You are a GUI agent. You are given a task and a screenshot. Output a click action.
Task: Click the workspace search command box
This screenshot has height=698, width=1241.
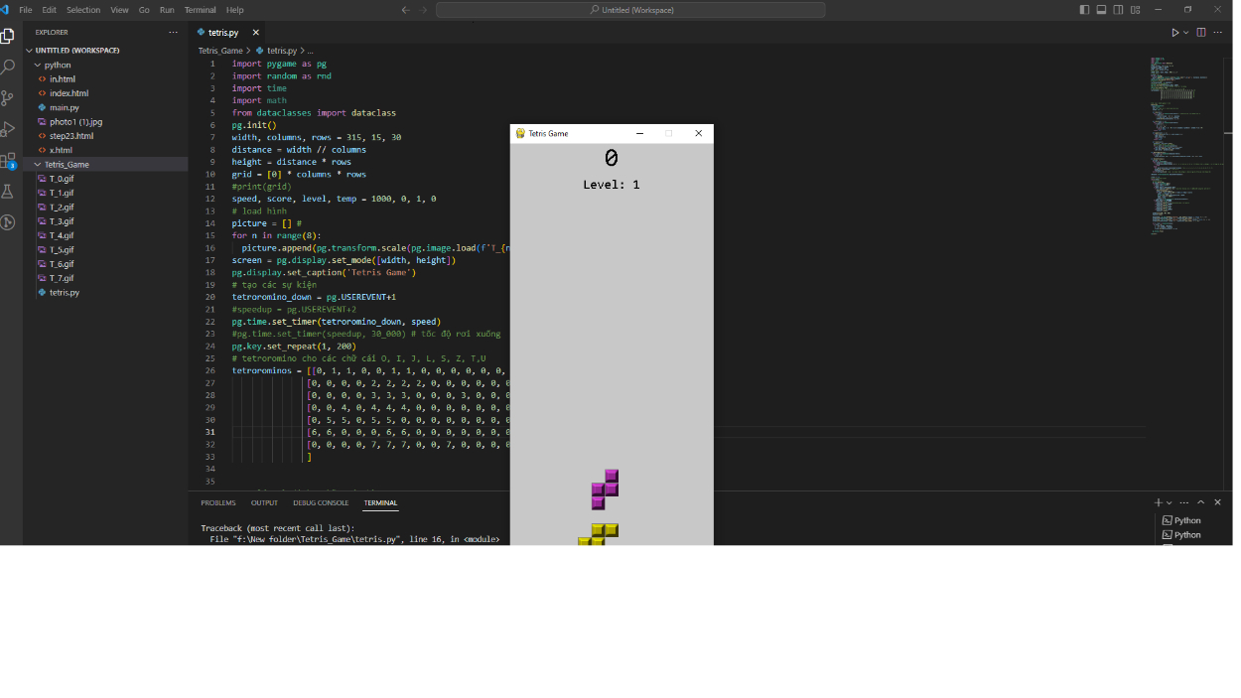pos(630,10)
